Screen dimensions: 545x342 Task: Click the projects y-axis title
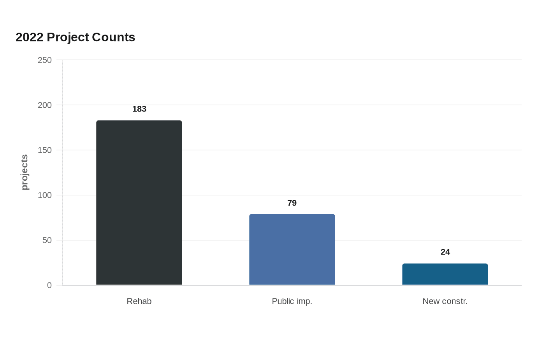pyautogui.click(x=25, y=172)
